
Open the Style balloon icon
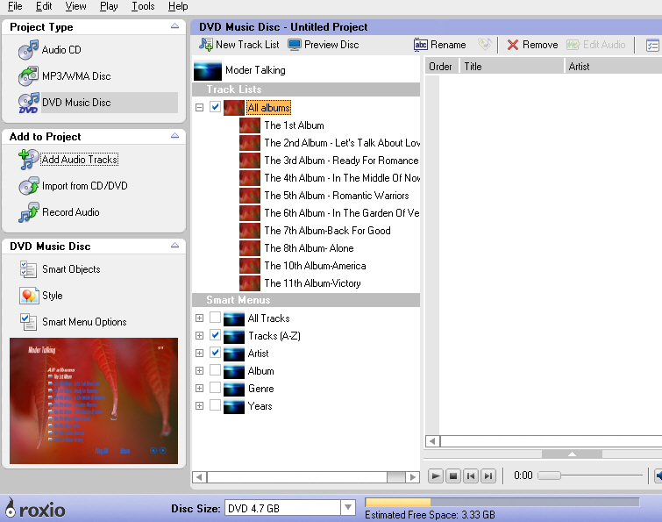(x=28, y=296)
